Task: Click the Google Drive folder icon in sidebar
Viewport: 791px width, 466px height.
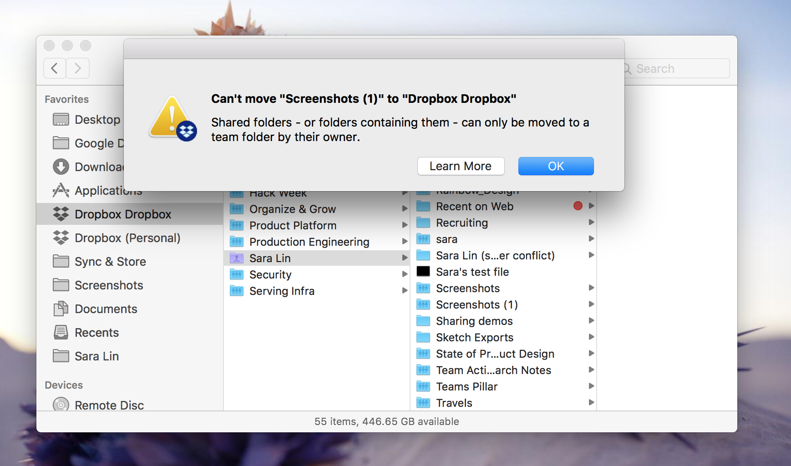Action: pyautogui.click(x=61, y=143)
